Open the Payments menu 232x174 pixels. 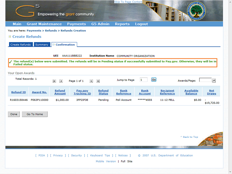[x=76, y=24]
